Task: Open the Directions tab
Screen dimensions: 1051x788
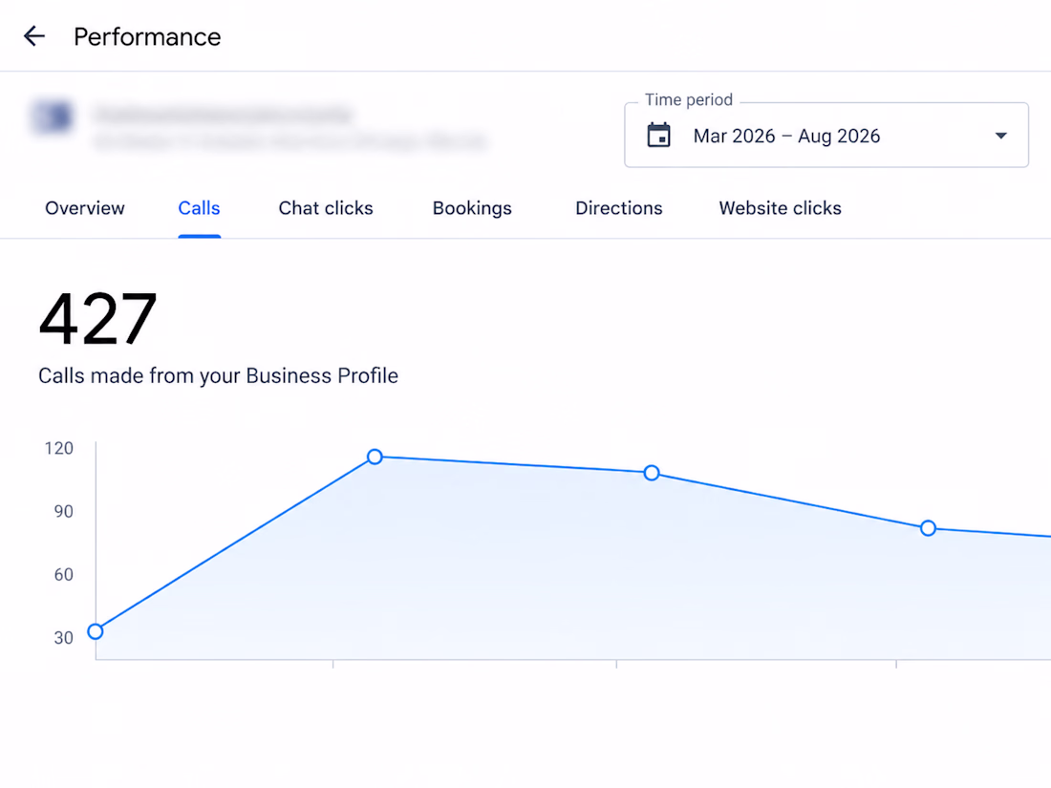Action: (619, 208)
